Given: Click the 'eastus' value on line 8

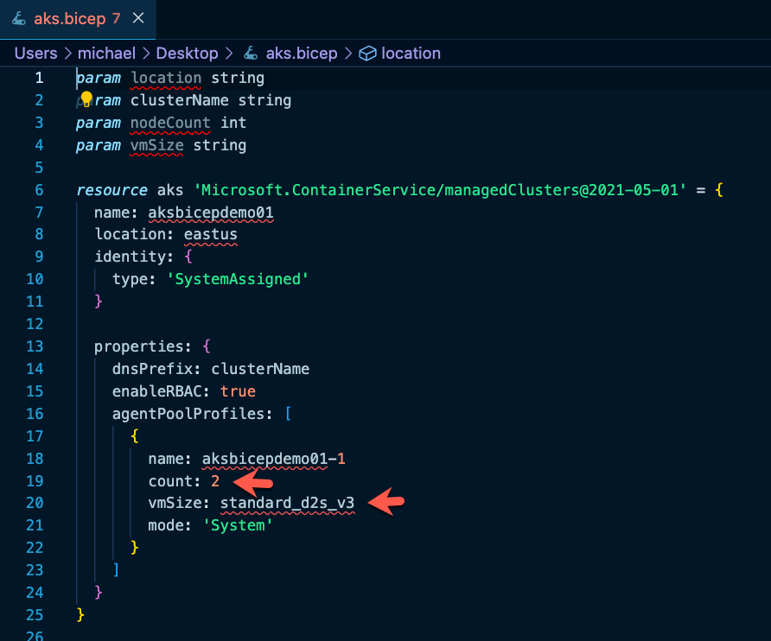Looking at the screenshot, I should [210, 234].
